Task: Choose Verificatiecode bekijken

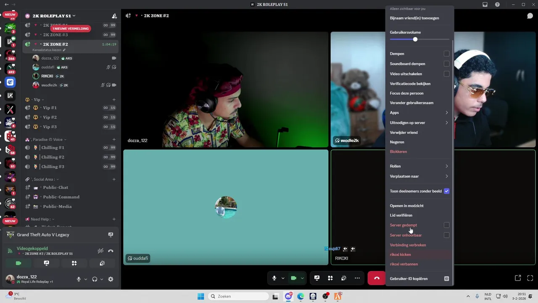Action: coord(410,84)
